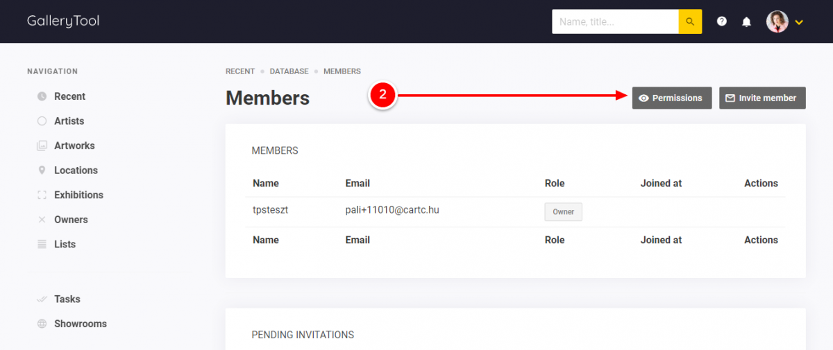The width and height of the screenshot is (833, 350).
Task: Open Locations in navigation
Action: (x=76, y=170)
